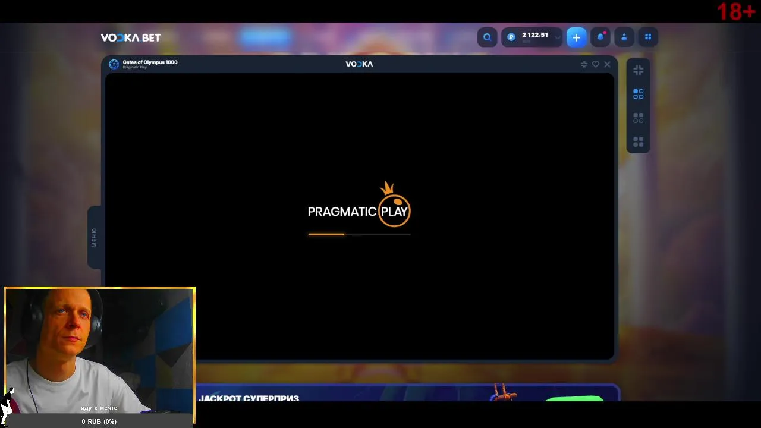Open the user profile icon
Screen dimensions: 761x428
tap(624, 37)
